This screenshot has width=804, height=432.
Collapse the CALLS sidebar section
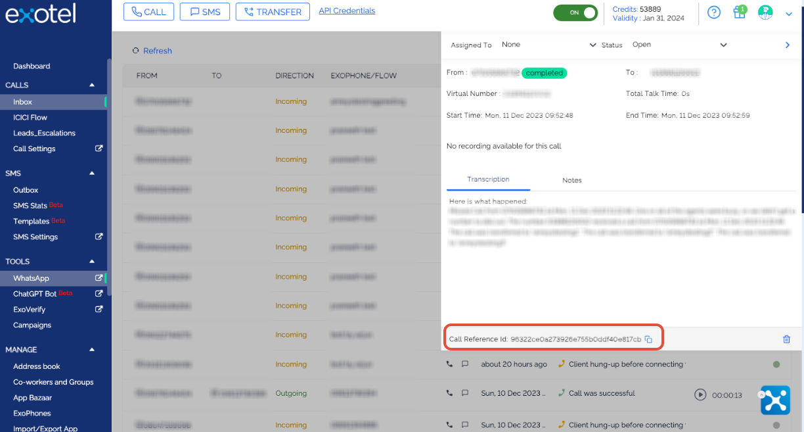(x=92, y=85)
